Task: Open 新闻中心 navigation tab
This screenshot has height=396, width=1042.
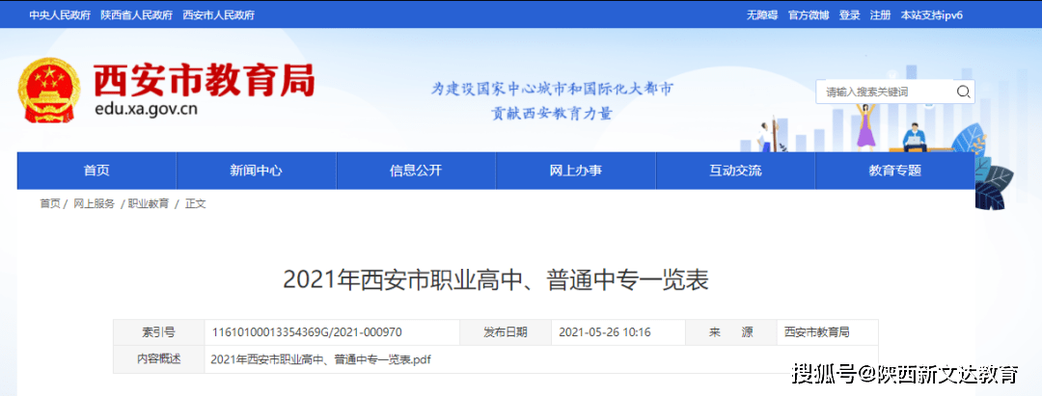Action: pos(257,171)
